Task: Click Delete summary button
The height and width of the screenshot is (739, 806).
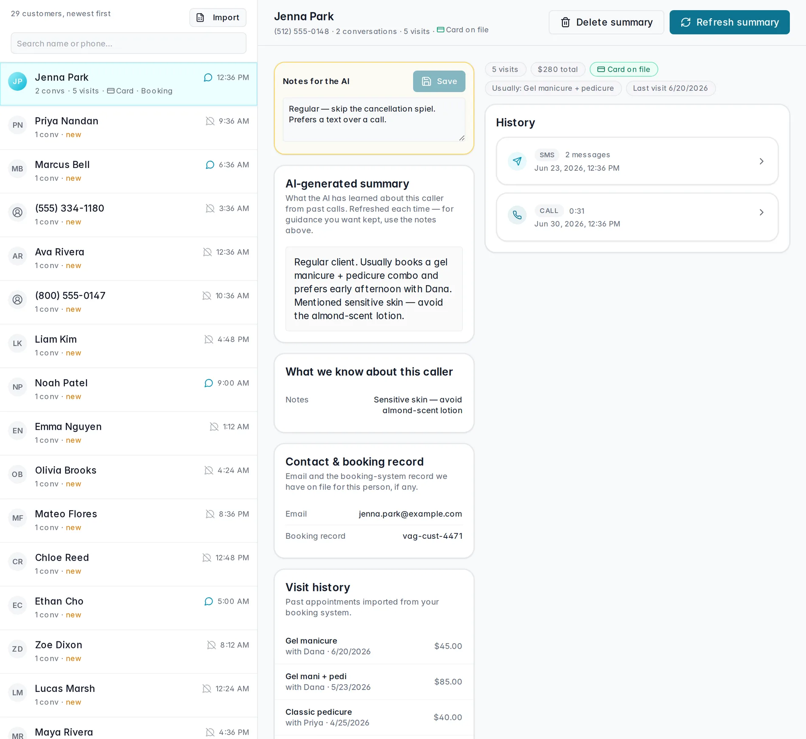Action: [606, 22]
